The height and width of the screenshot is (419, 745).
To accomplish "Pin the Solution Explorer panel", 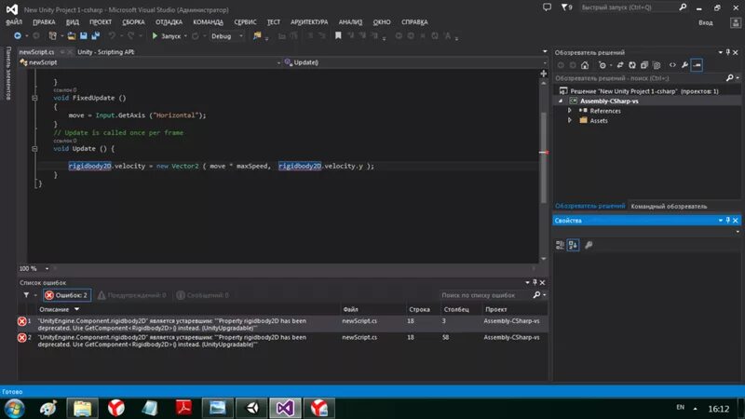I will 728,52.
